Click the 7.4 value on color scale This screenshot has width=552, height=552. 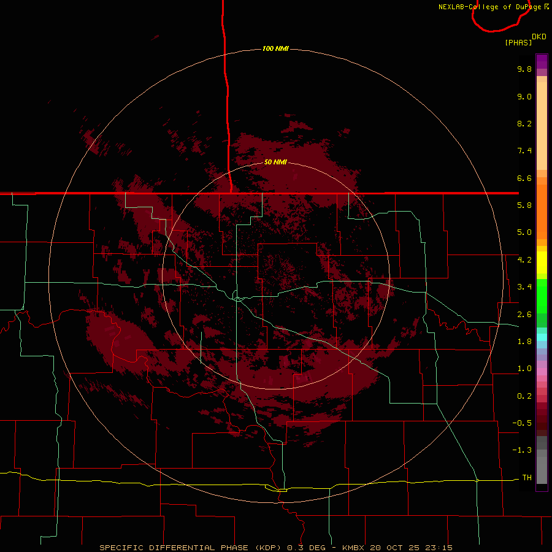pos(524,151)
